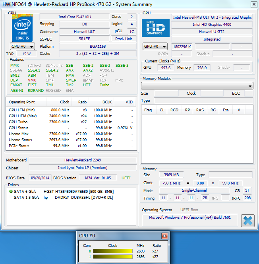Click the RAS column header
The image size is (259, 264).
pos(200,110)
